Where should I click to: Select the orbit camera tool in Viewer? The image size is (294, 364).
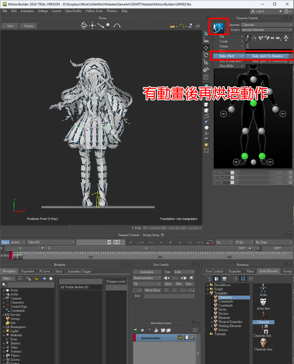coord(84,26)
